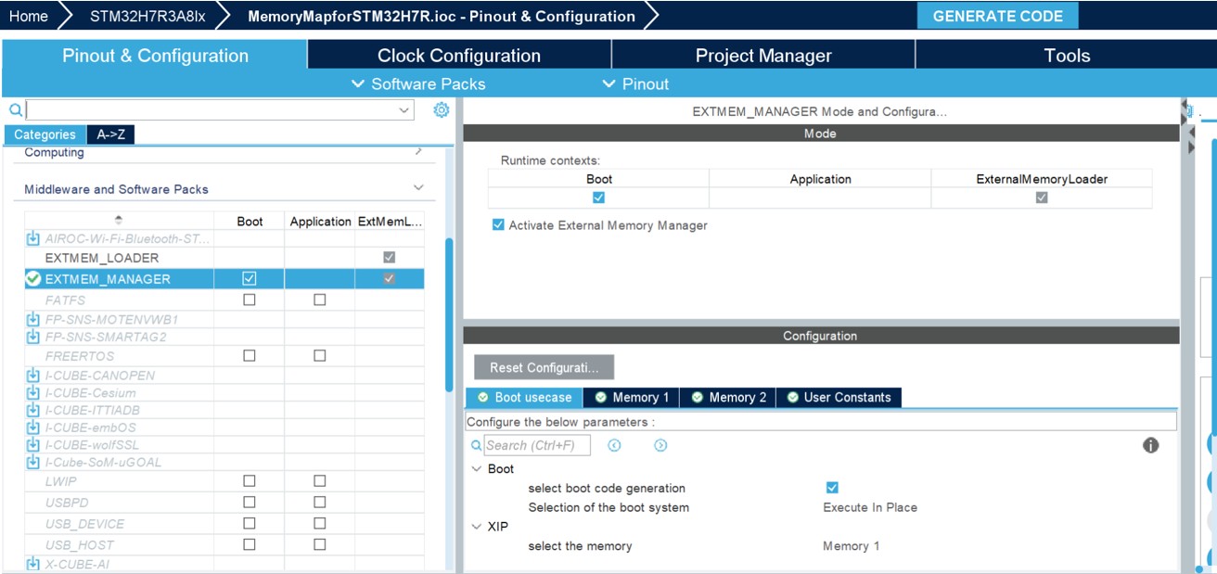Image resolution: width=1217 pixels, height=574 pixels.
Task: Open the Tools tab
Action: pyautogui.click(x=1067, y=56)
